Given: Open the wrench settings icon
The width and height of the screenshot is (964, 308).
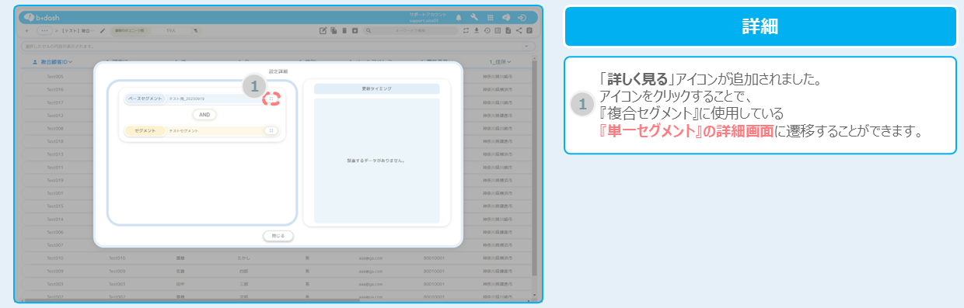Looking at the screenshot, I should coord(474,17).
